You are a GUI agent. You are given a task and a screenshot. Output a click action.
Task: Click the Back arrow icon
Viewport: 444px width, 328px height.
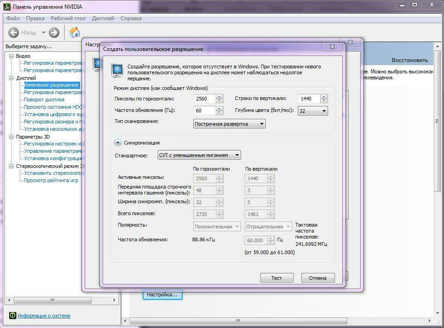[13, 33]
